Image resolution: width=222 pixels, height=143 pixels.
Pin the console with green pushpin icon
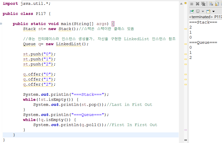pos(192,11)
